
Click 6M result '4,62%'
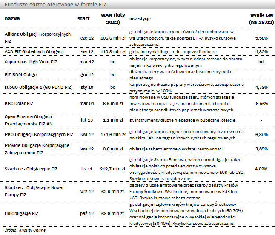point(261,169)
